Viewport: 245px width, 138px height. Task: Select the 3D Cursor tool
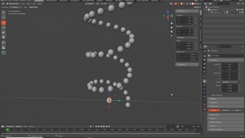tap(3, 17)
